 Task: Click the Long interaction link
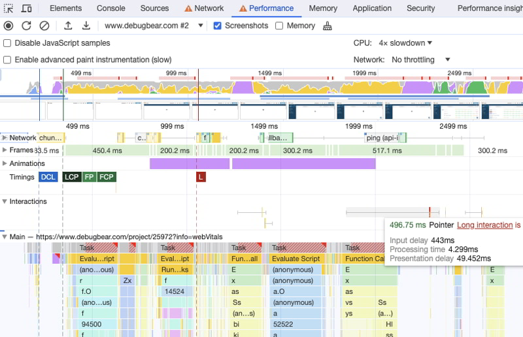click(x=484, y=225)
